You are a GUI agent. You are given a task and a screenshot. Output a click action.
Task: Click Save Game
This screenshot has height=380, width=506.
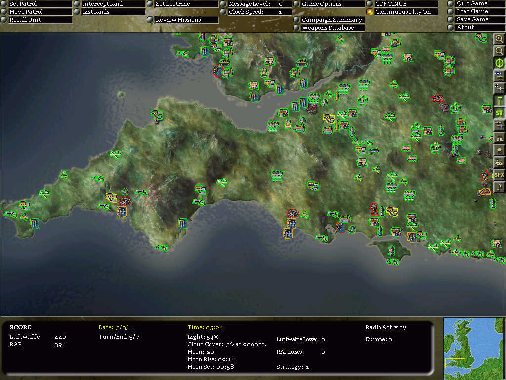point(476,19)
